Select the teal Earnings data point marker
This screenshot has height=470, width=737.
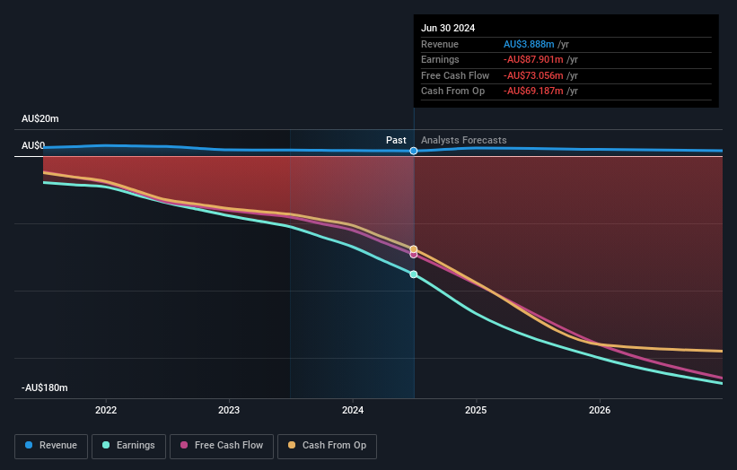coord(414,274)
